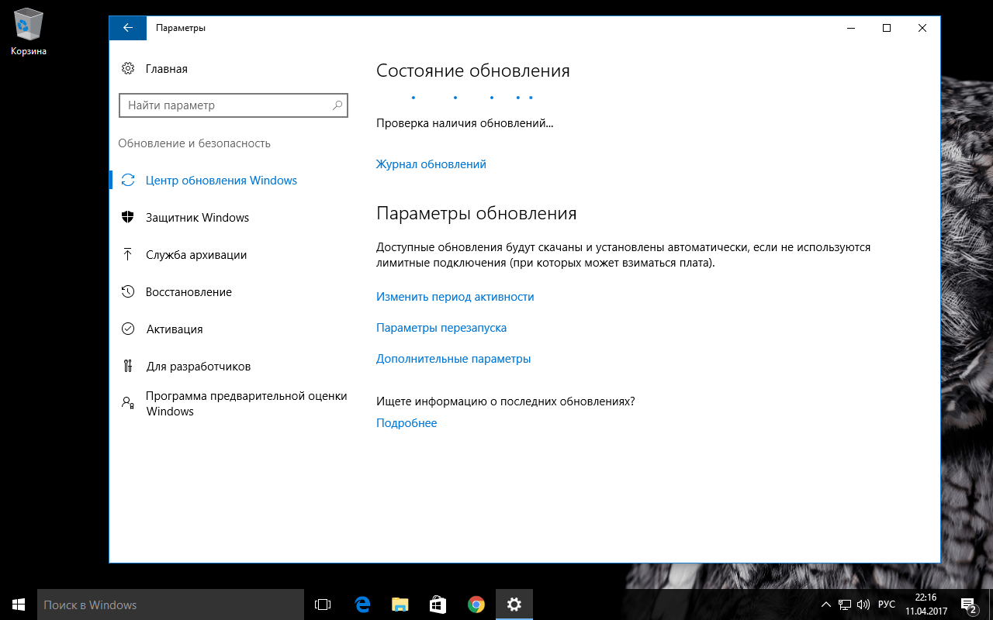Click the Подробнее link

click(407, 423)
